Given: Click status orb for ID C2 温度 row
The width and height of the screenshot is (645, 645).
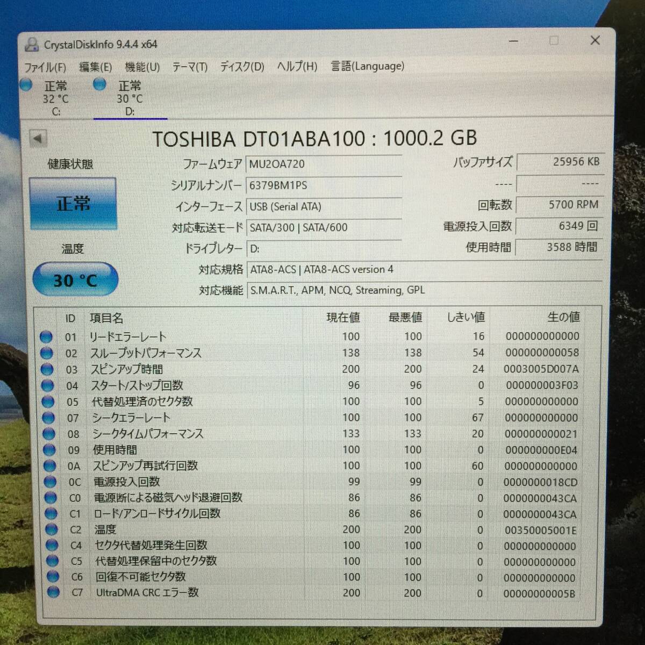Looking at the screenshot, I should [x=52, y=529].
